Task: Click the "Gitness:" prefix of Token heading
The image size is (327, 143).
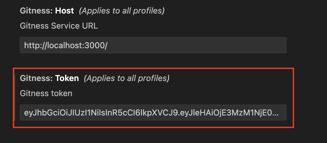Action: click(37, 78)
